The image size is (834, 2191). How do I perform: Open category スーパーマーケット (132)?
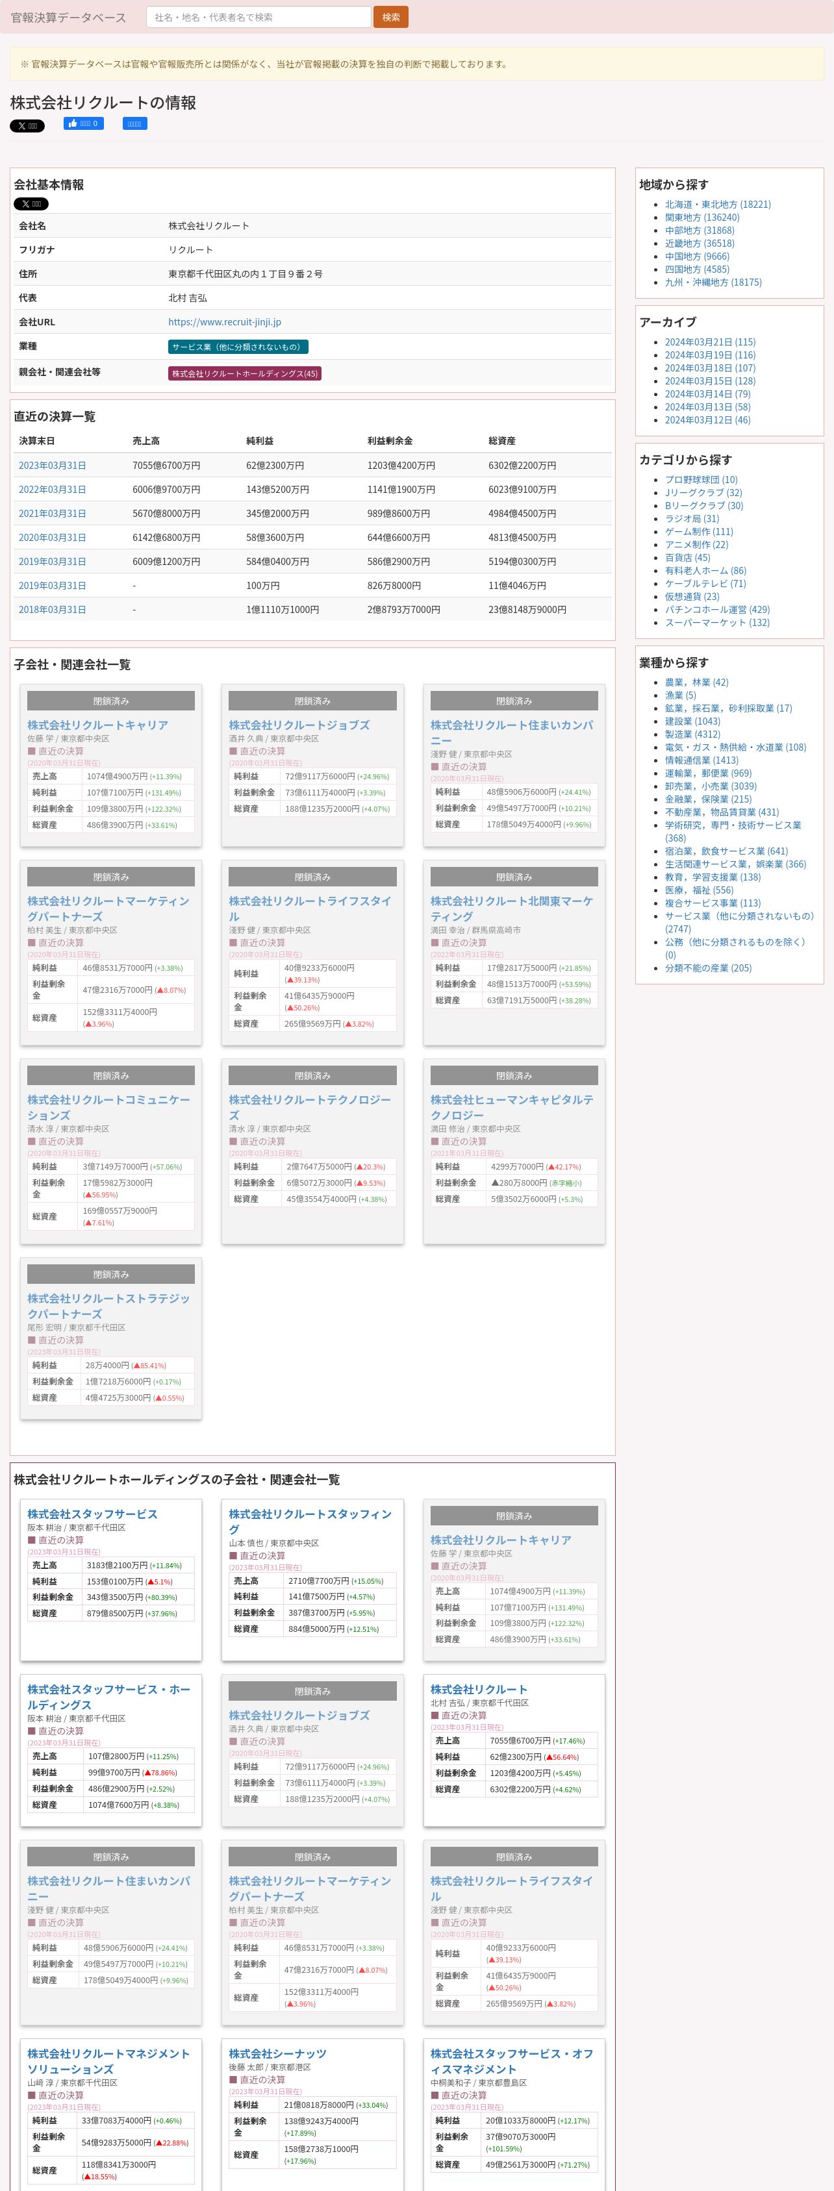pos(716,623)
